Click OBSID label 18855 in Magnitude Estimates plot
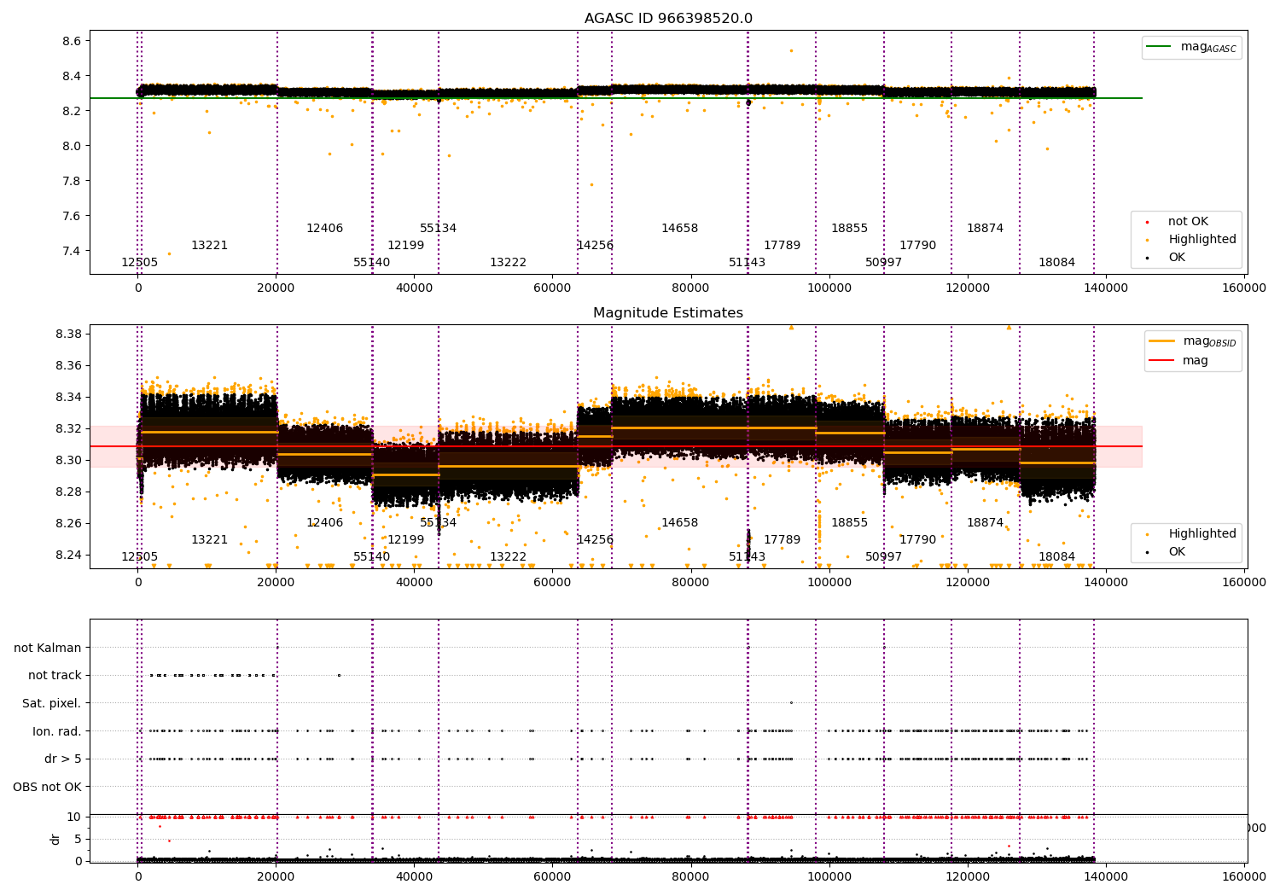Screen dimensions: 1280x896 tap(849, 523)
